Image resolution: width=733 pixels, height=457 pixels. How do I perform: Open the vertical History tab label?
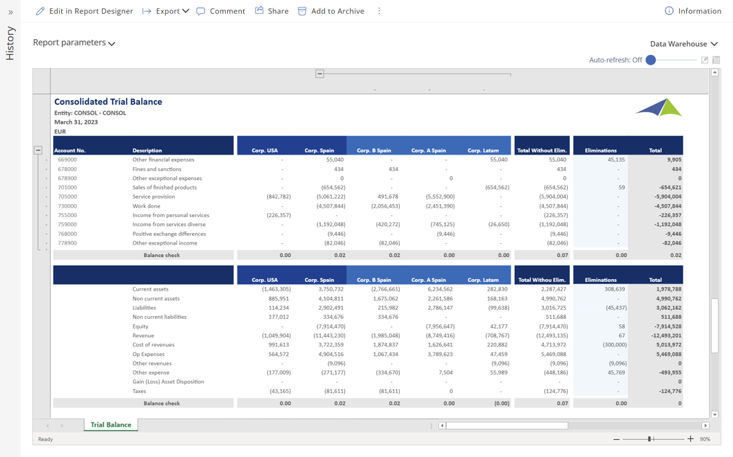10,43
